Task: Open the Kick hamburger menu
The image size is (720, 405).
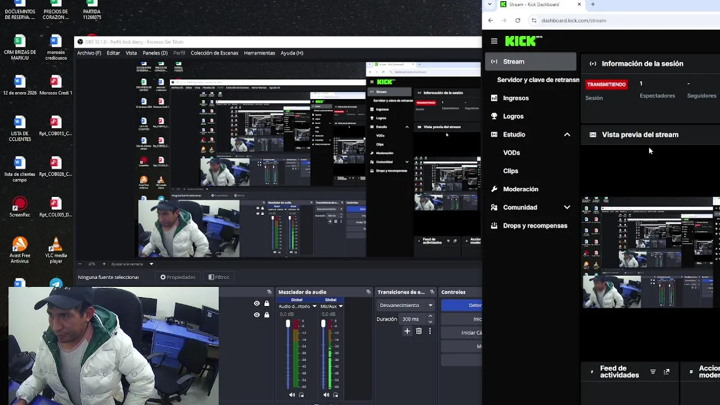Action: (x=494, y=41)
